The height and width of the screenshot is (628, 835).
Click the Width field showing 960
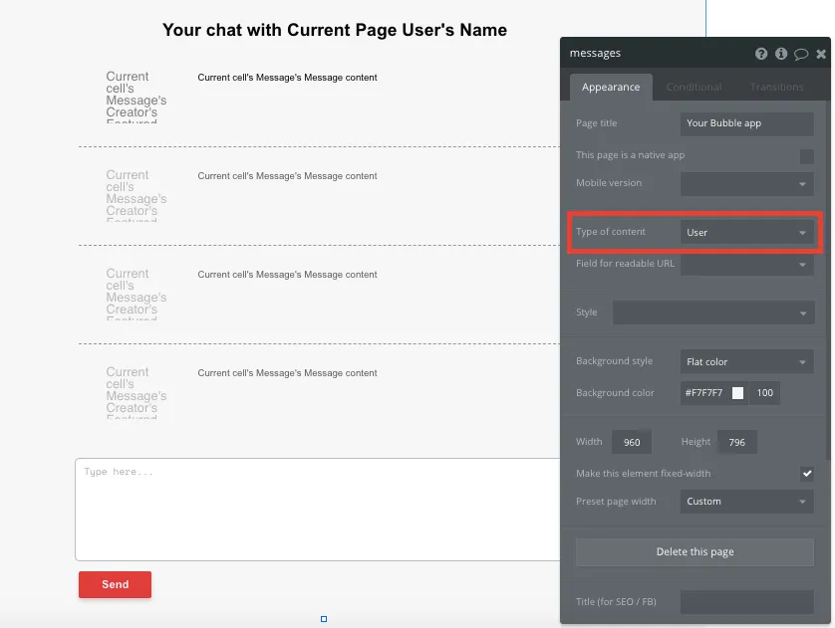click(632, 441)
